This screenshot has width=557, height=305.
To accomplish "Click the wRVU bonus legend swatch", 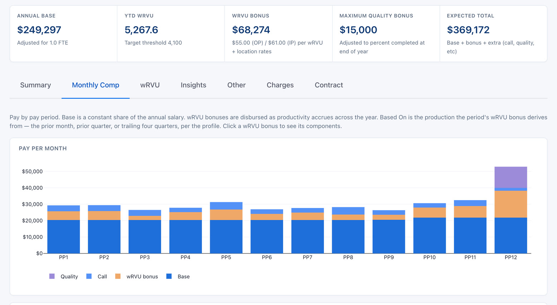I will [118, 276].
